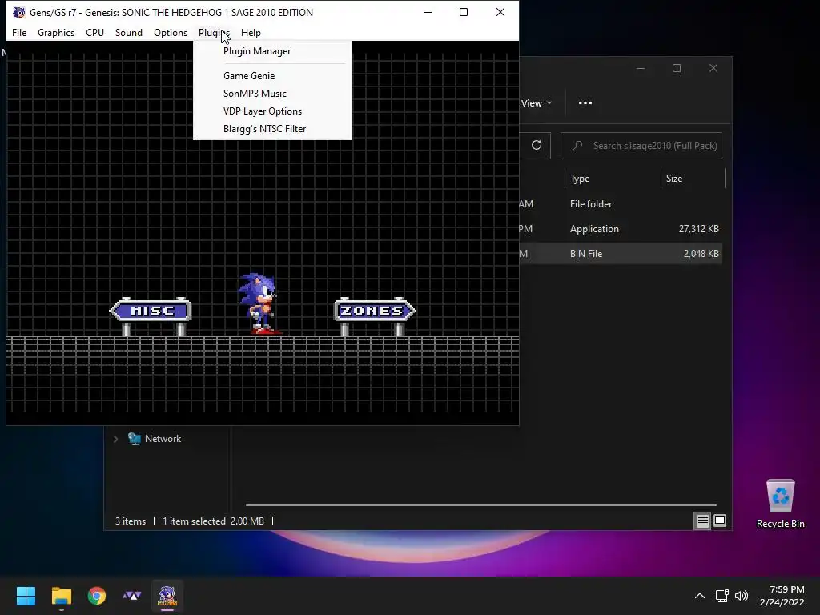Click the Sonic character sprite
Screen dimensions: 820x615
click(259, 303)
